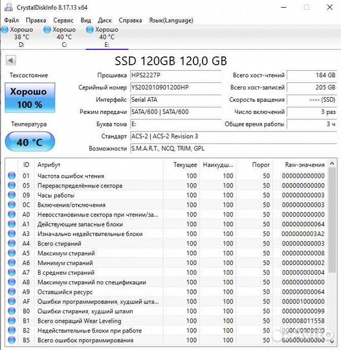Click the Буква тома field E:

(175, 124)
